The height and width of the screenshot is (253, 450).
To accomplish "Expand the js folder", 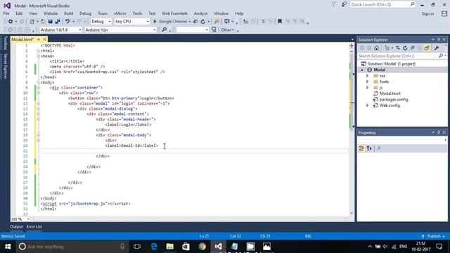I will (x=367, y=87).
